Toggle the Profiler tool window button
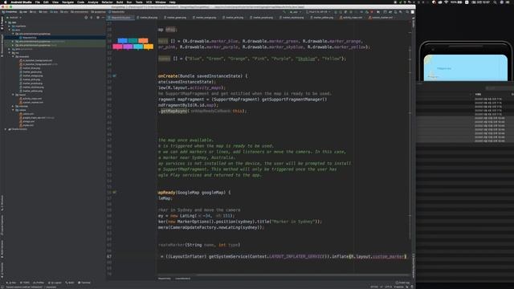514x289 pixels. tap(39, 283)
